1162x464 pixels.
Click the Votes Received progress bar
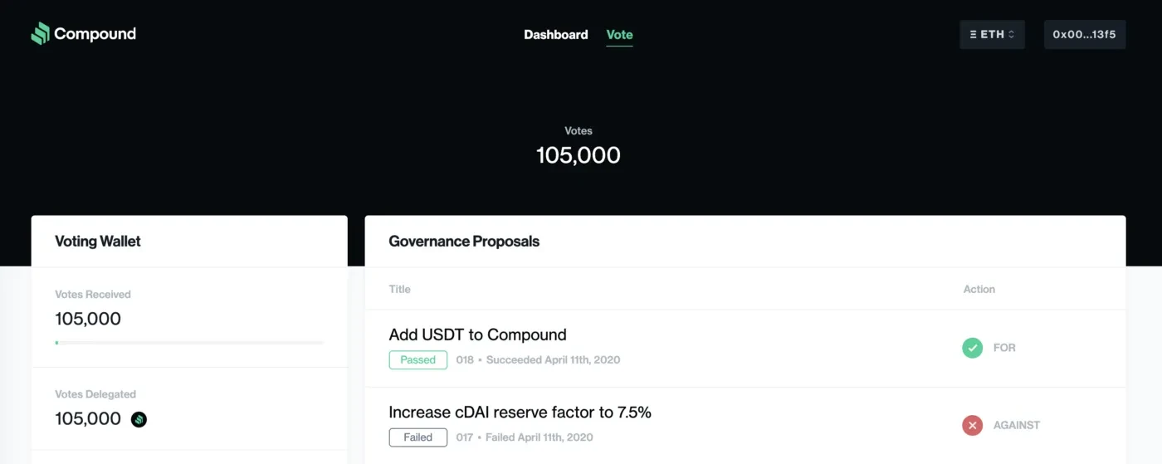pos(189,342)
